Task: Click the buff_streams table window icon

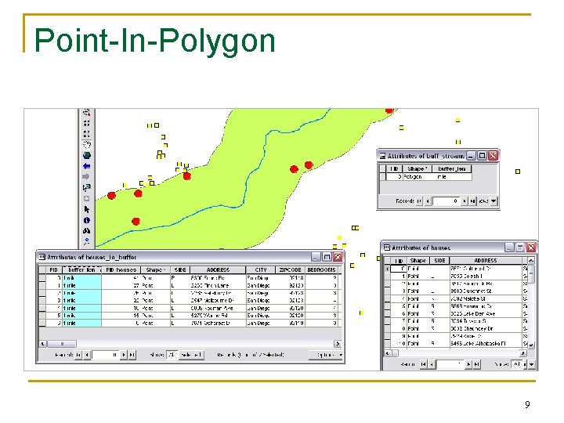Action: pos(383,156)
